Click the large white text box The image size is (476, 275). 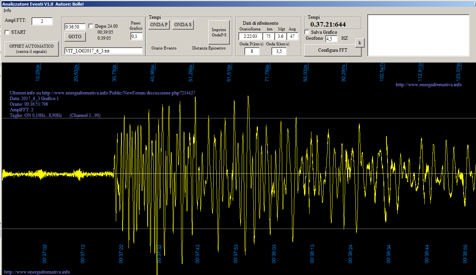point(418,35)
